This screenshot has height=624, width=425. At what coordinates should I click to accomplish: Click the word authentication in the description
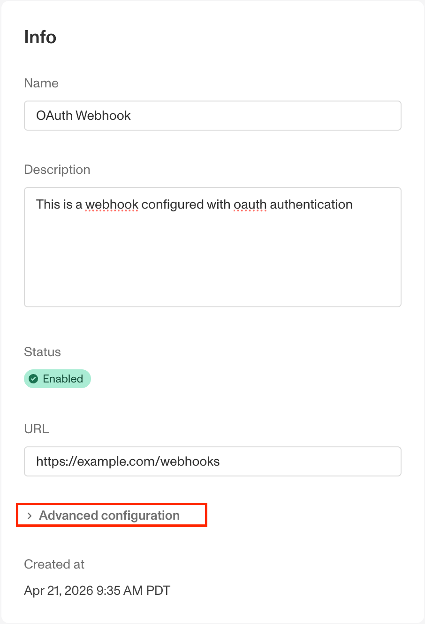click(311, 204)
